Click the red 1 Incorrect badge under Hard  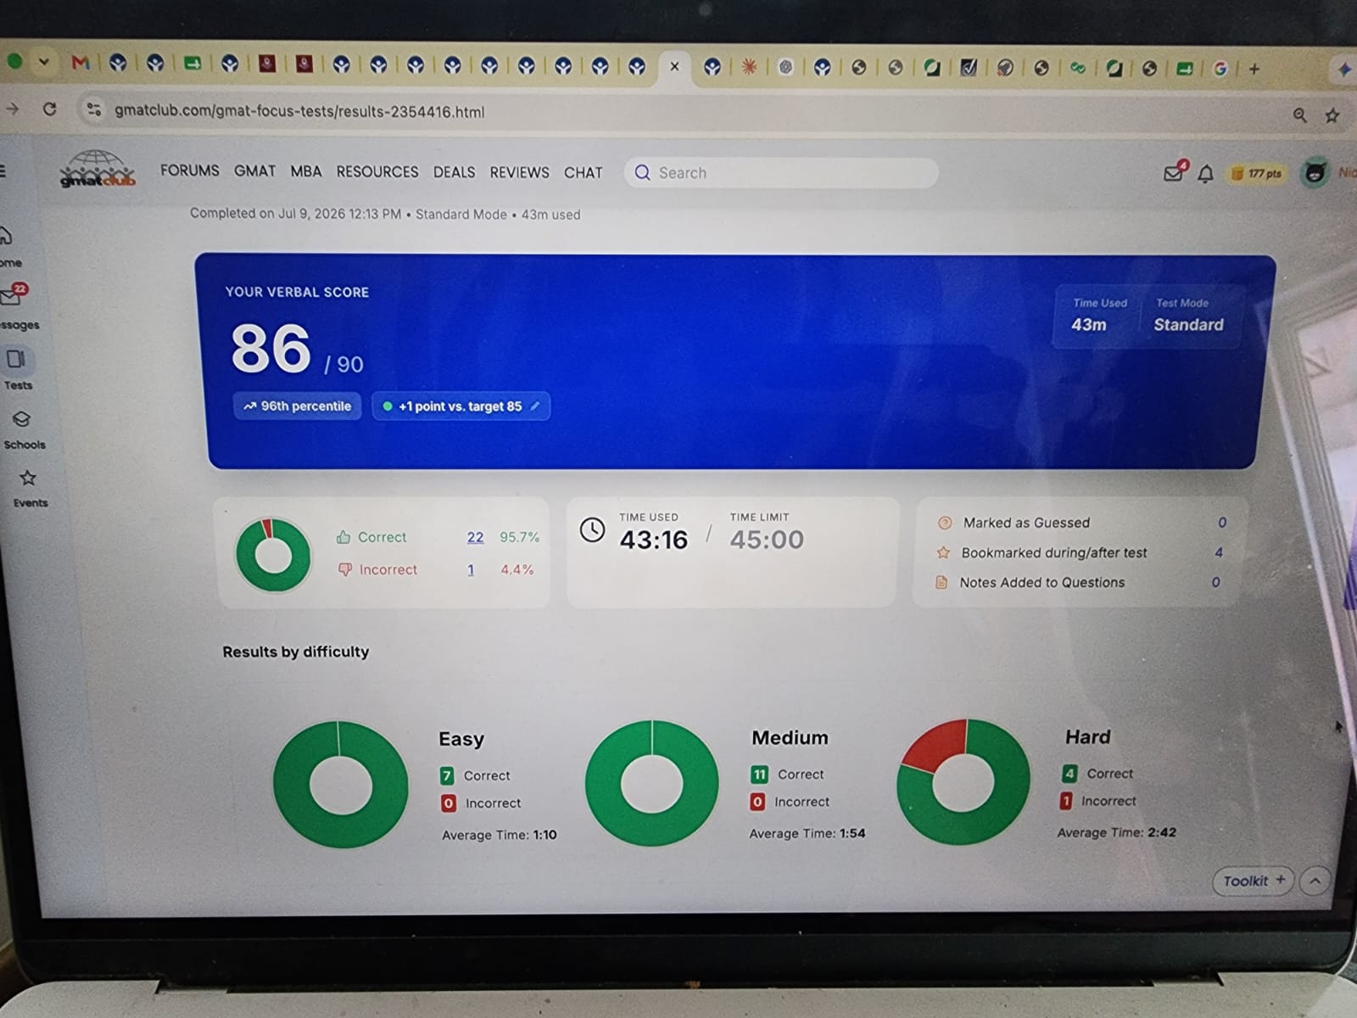[1066, 800]
